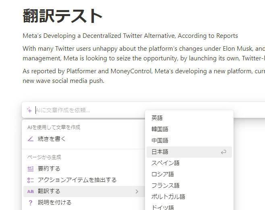The image size is (265, 210).
Task: Click the Aあ translate icon
Action: coord(31,191)
